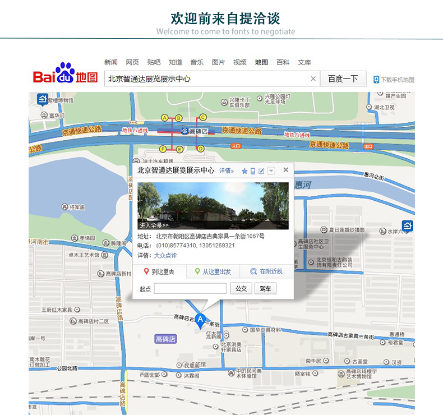The width and height of the screenshot is (443, 415).
Task: Click the 兴隆卡丁车俱乐部 POI marker
Action: coord(224,103)
